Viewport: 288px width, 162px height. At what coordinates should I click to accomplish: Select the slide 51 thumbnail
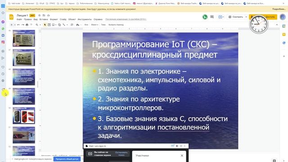click(x=24, y=135)
